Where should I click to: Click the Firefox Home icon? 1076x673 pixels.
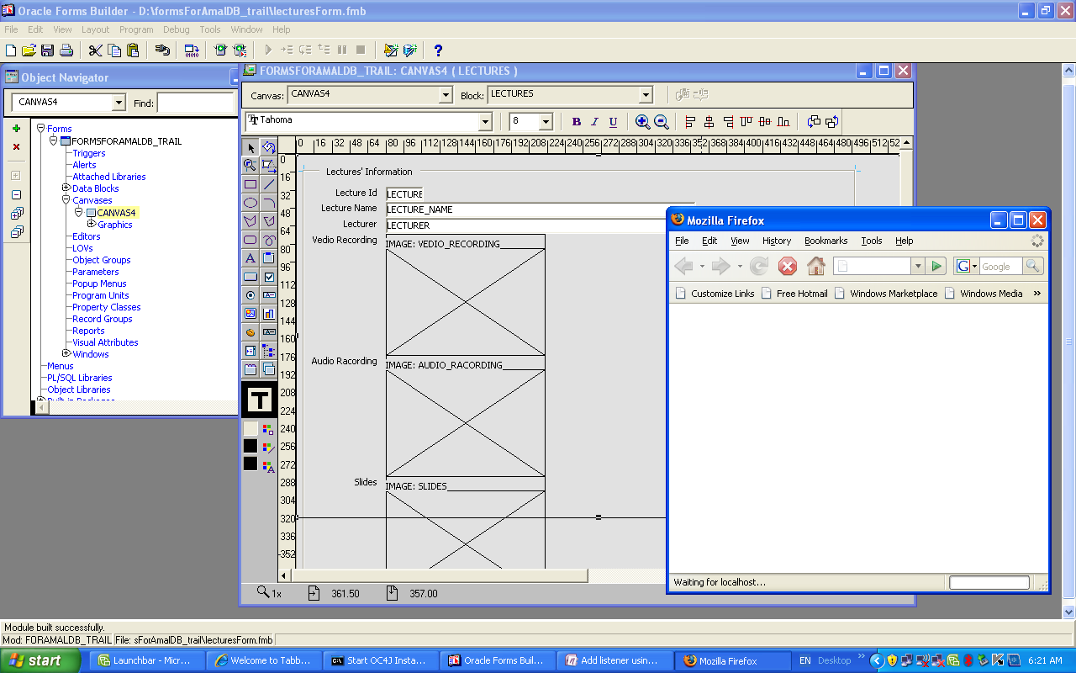pos(815,267)
